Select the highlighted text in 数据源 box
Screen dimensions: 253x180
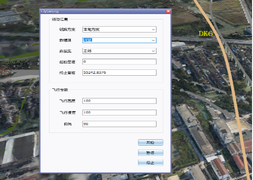[x=87, y=40]
